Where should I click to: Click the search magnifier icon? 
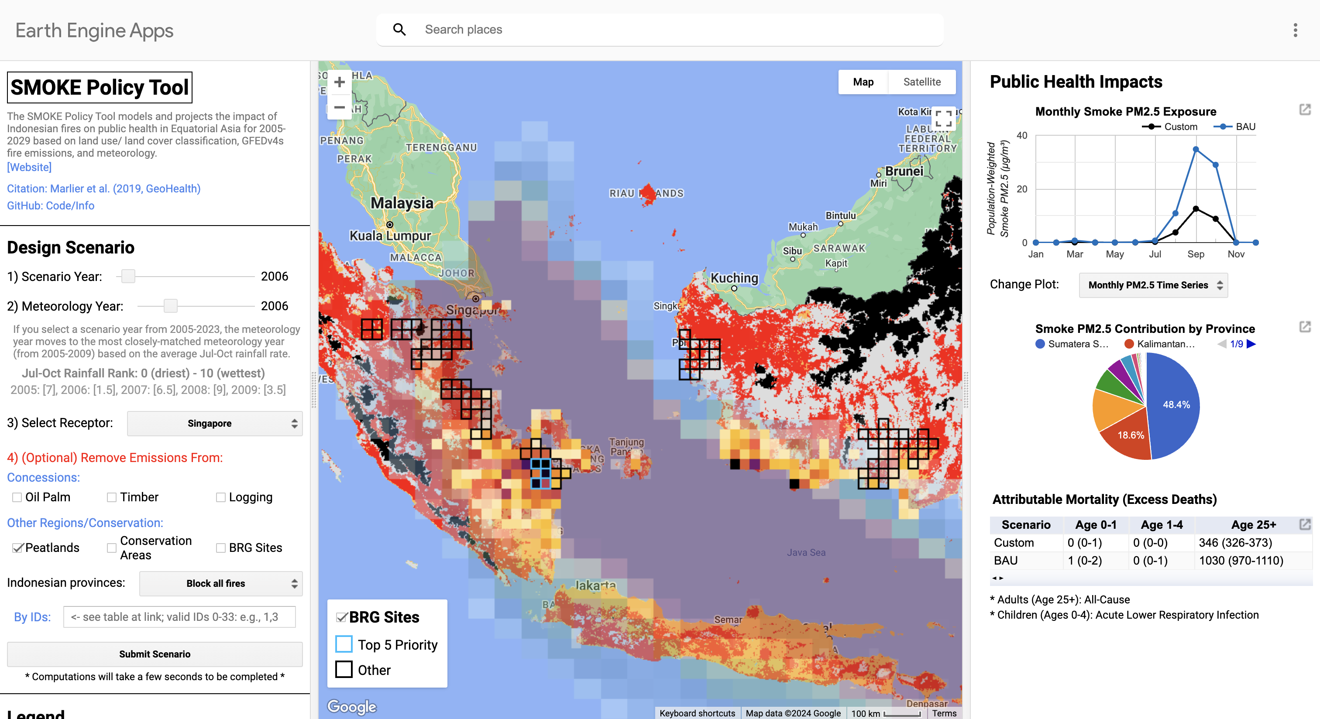(x=399, y=30)
